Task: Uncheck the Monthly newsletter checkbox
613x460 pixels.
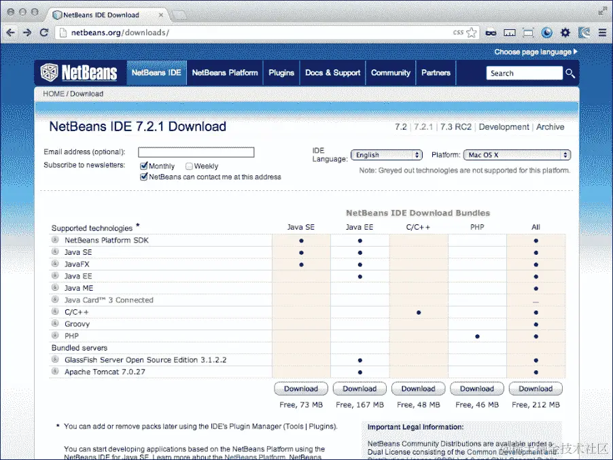Action: (143, 166)
